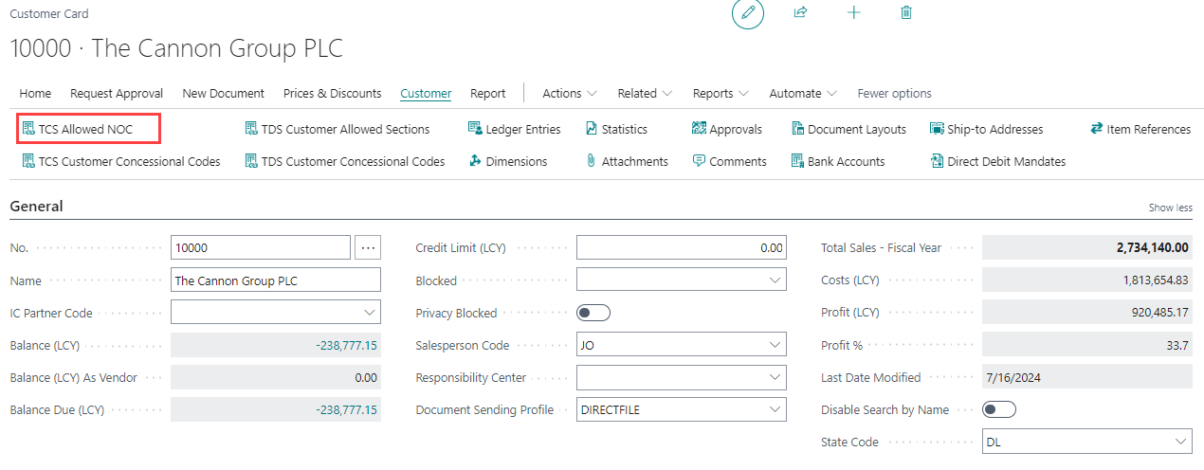Open the Actions menu
The height and width of the screenshot is (470, 1204).
pos(569,93)
